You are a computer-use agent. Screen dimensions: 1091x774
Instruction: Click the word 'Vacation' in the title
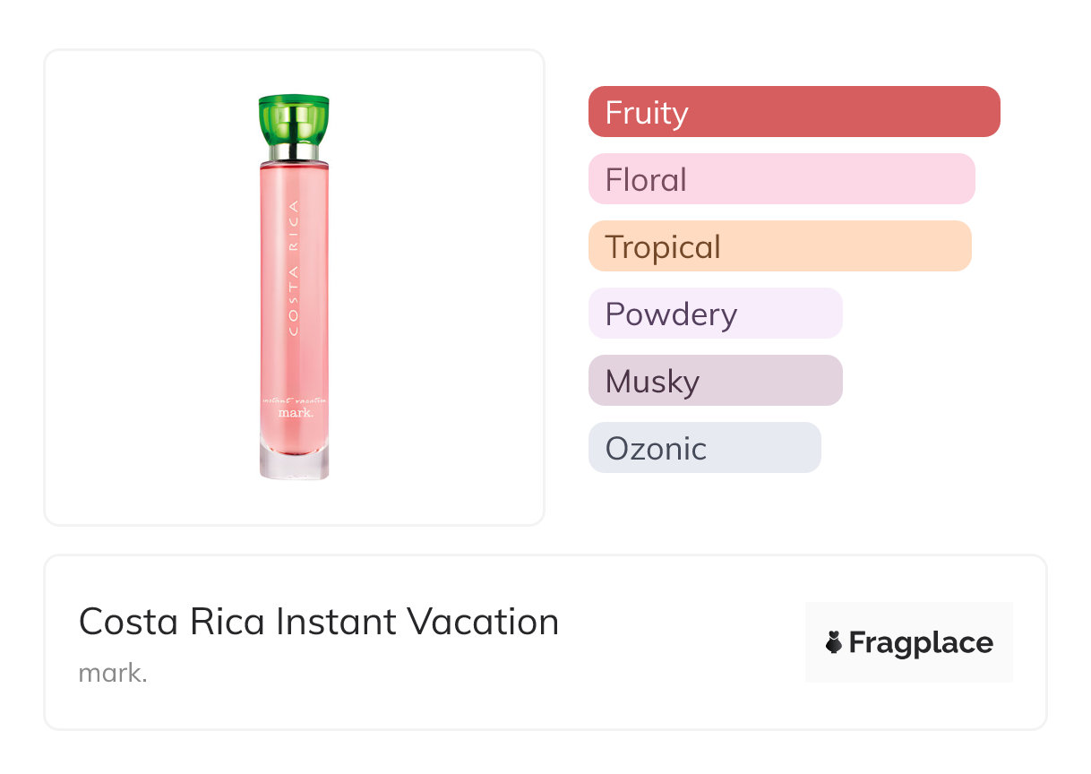point(483,622)
